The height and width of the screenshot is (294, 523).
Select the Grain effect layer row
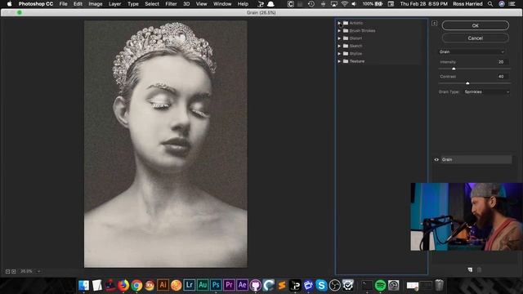pos(476,160)
